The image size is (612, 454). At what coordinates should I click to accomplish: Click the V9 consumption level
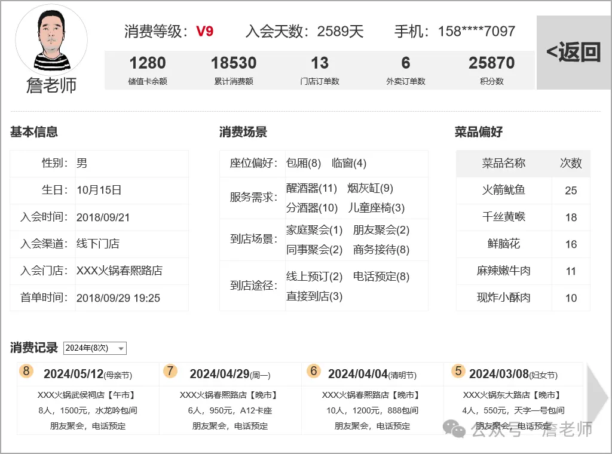pos(204,32)
